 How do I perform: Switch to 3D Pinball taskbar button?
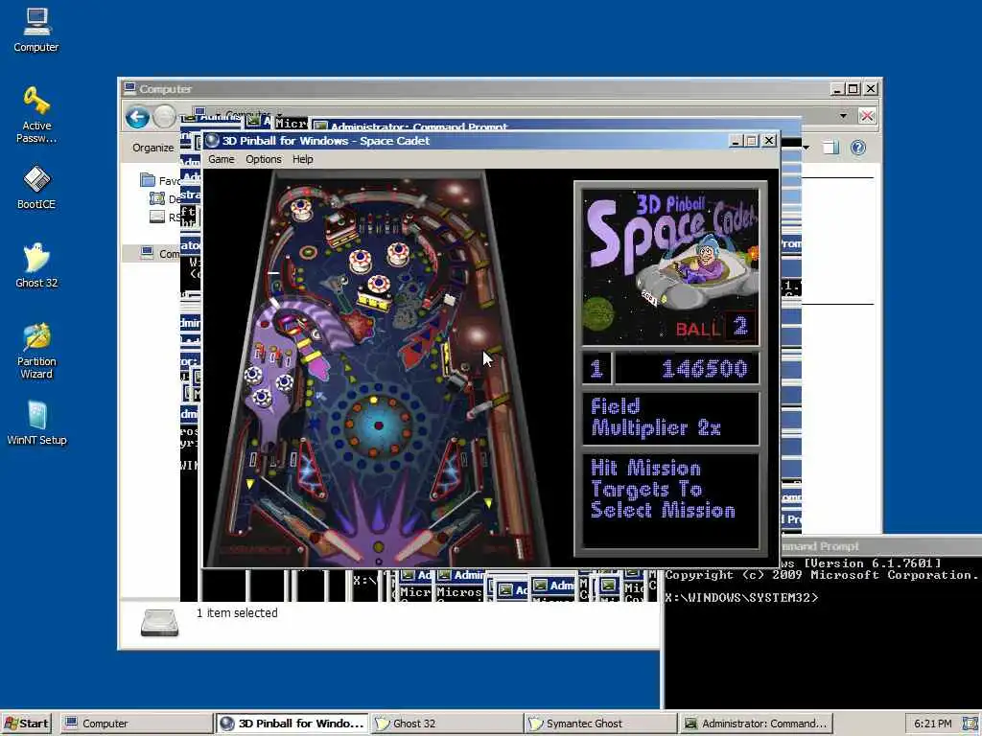292,724
